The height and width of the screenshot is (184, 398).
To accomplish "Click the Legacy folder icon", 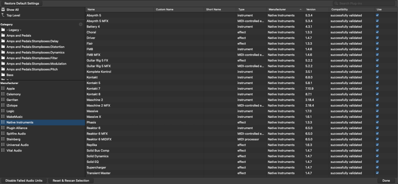I will pos(3,30).
